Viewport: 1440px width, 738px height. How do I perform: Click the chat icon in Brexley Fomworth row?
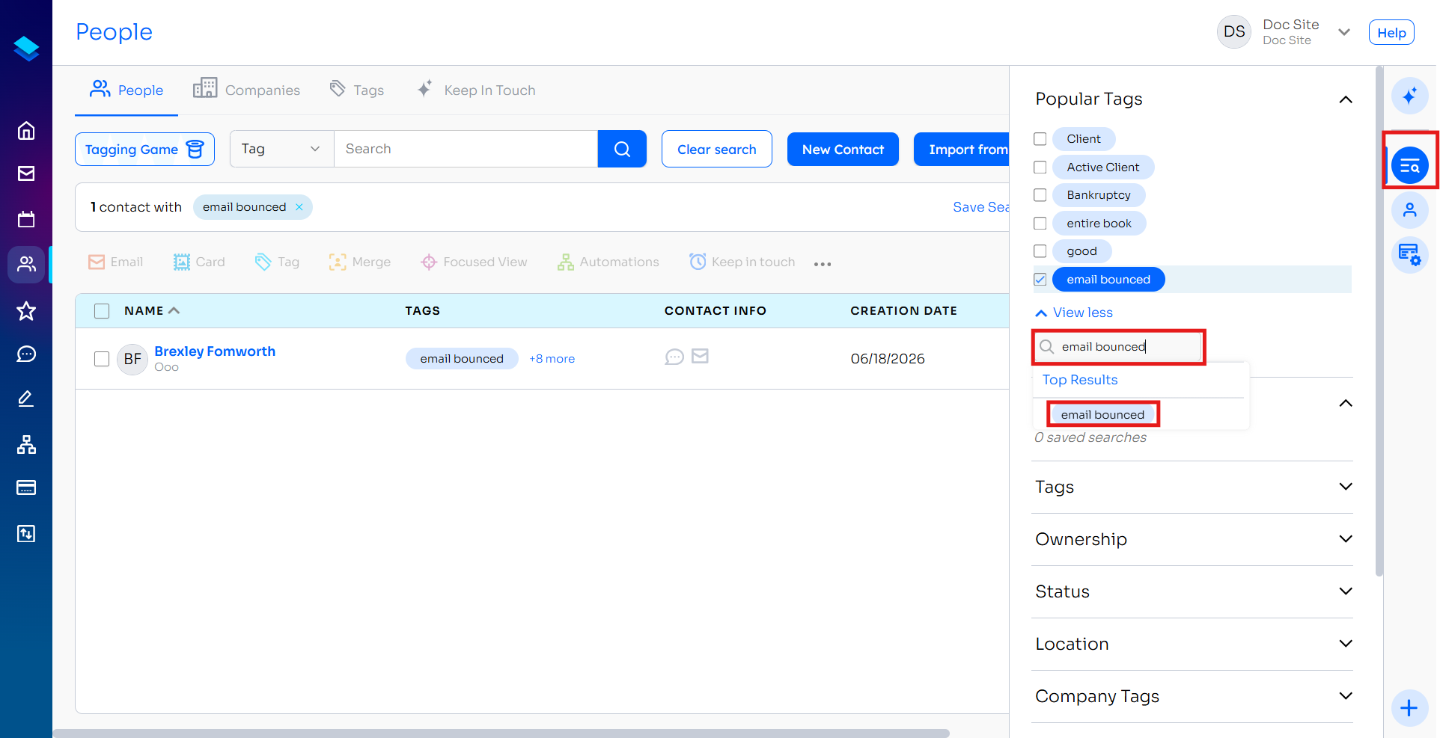(674, 357)
